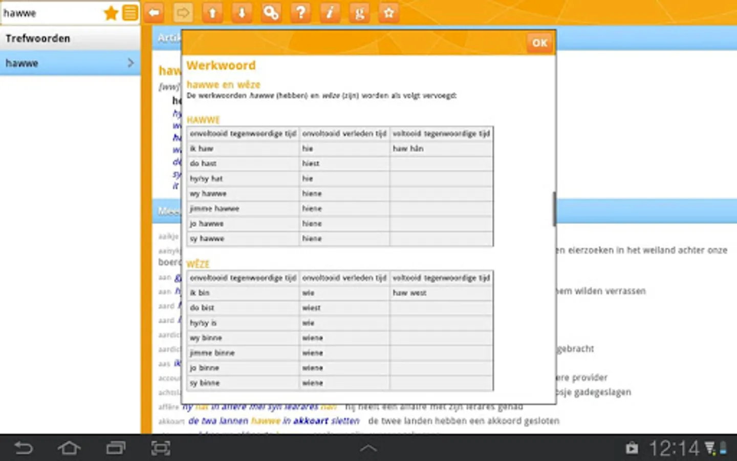Click the Werkwoord dialog title
This screenshot has width=737, height=461.
(221, 66)
